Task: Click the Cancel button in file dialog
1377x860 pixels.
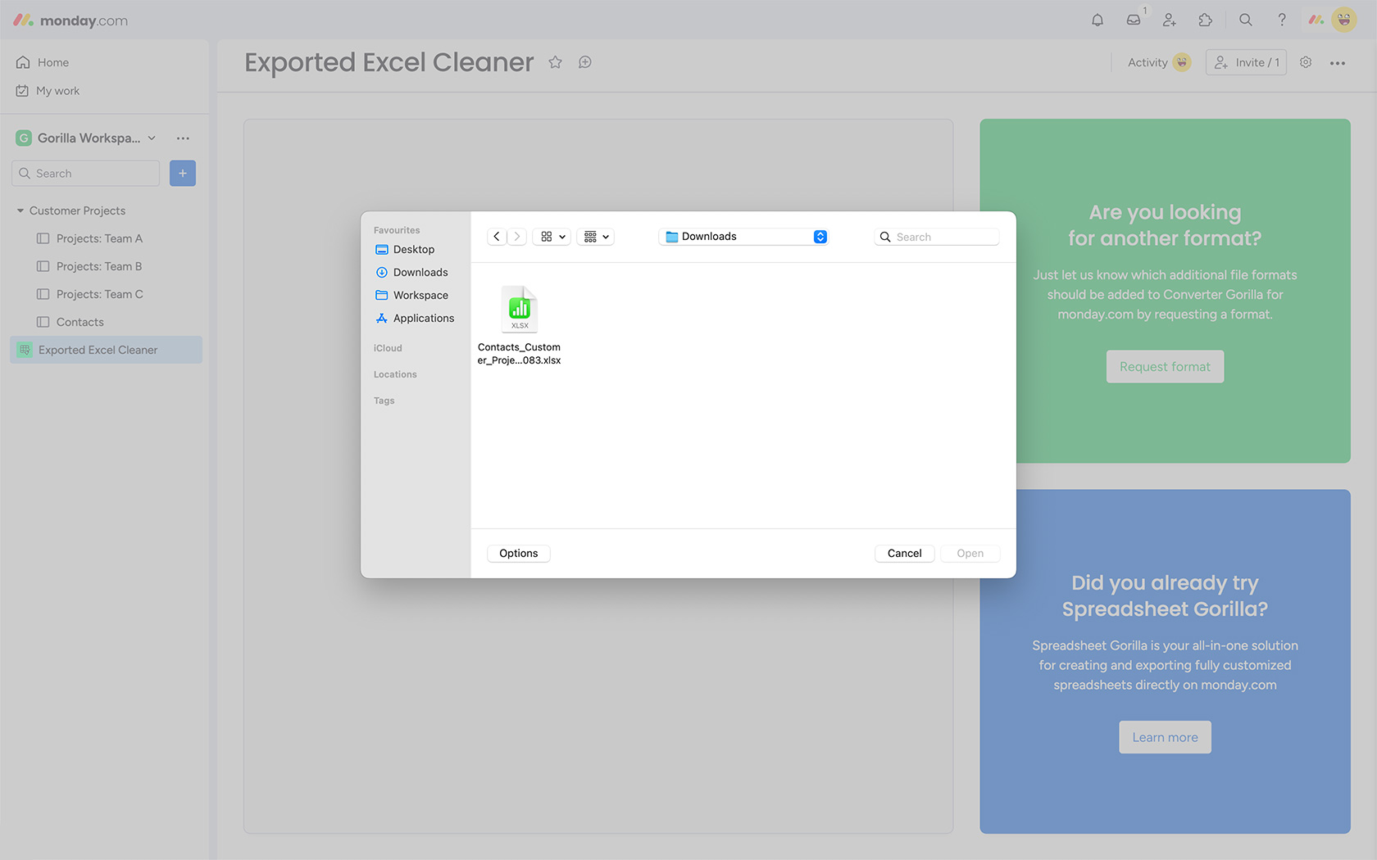Action: (x=904, y=554)
